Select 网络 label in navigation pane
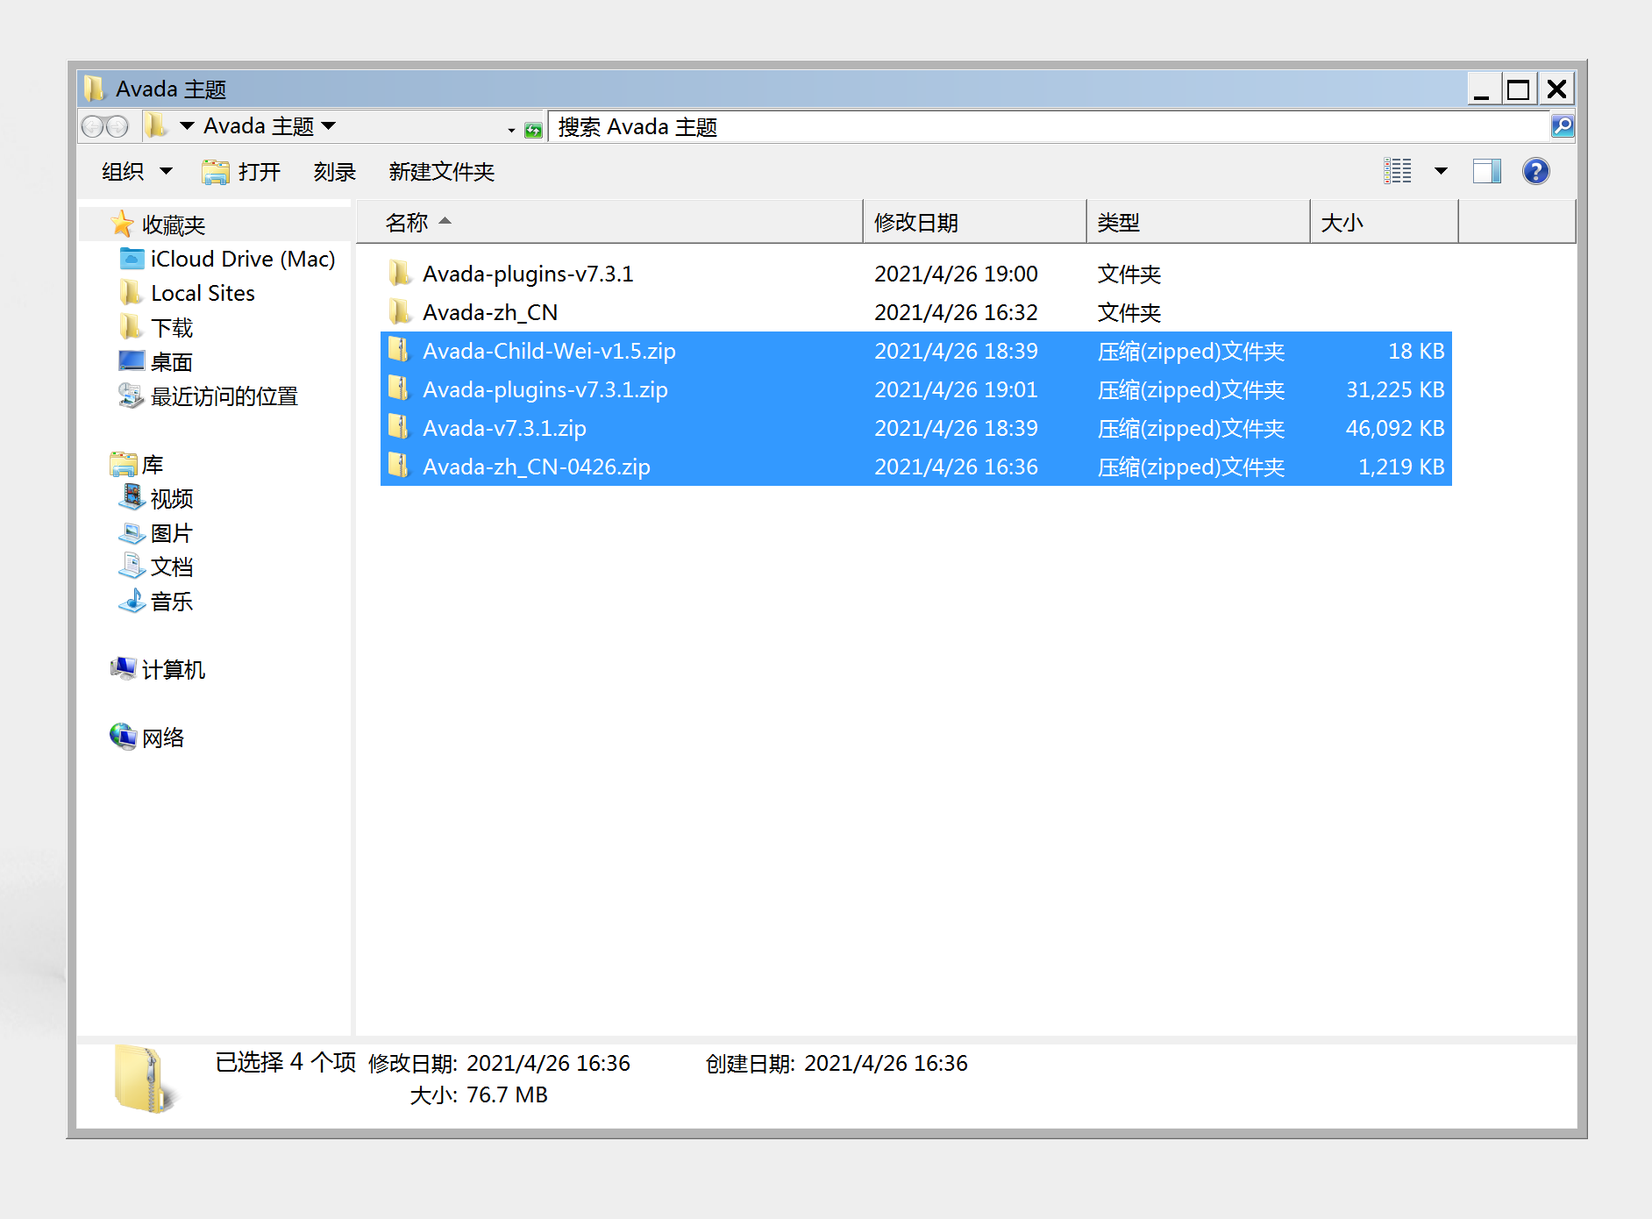Image resolution: width=1652 pixels, height=1219 pixels. point(163,738)
